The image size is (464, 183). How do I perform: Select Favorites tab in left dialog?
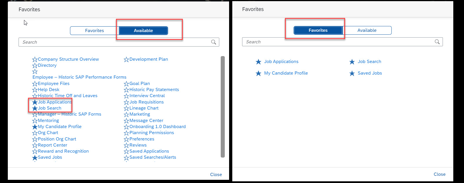point(94,31)
